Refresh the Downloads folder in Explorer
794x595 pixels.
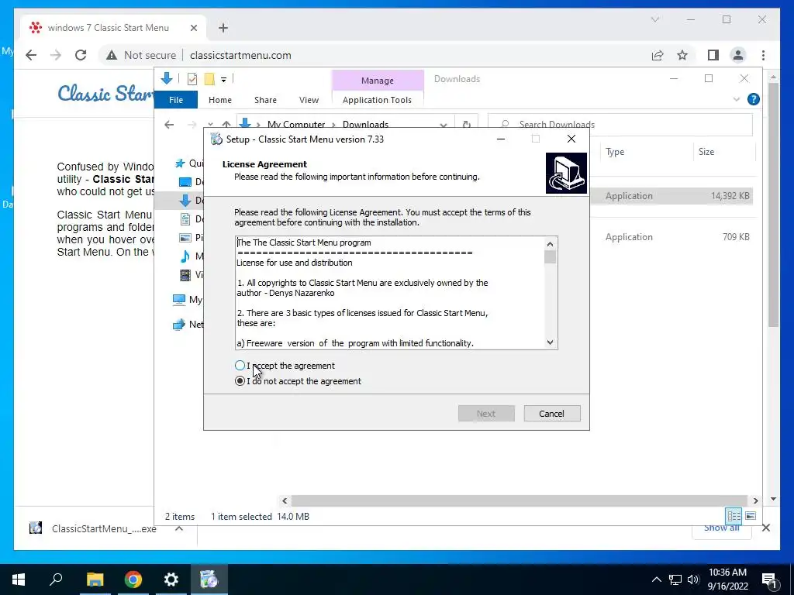click(466, 125)
